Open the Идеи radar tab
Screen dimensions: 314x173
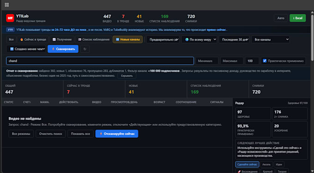[x=279, y=164]
